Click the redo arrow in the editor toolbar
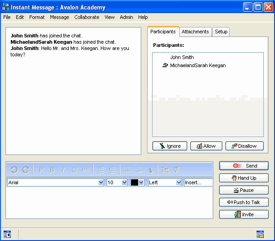The width and height of the screenshot is (275, 241). coord(26,170)
